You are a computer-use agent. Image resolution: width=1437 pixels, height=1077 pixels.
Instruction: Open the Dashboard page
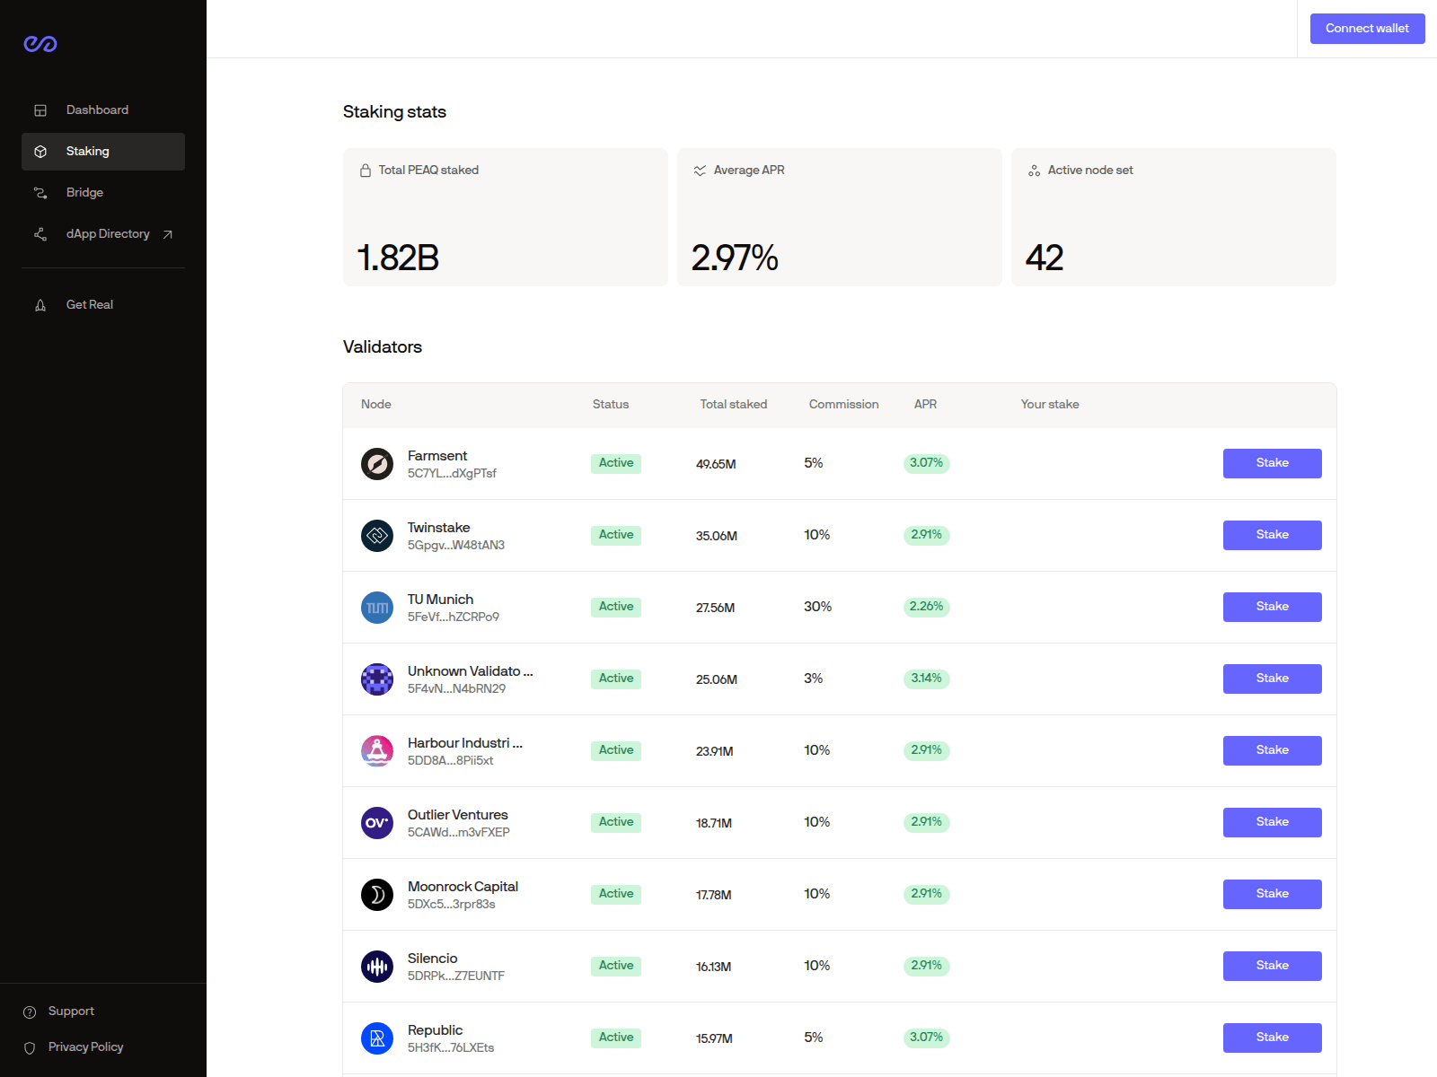(x=103, y=110)
